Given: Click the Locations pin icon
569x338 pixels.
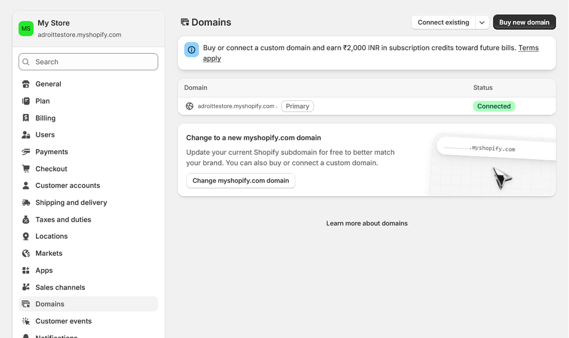Looking at the screenshot, I should [x=26, y=236].
